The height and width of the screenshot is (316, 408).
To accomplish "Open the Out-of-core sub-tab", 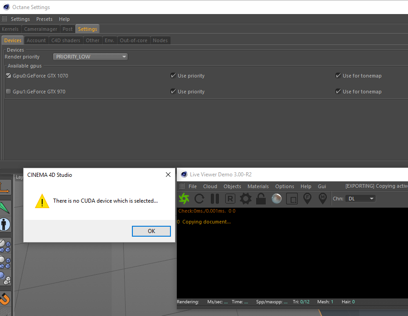I will 133,40.
